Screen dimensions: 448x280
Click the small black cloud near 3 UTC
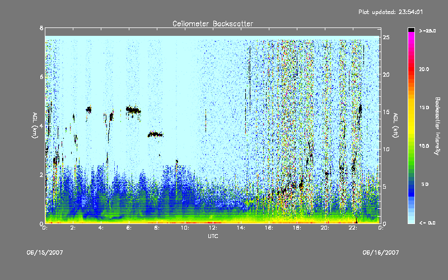[89, 109]
